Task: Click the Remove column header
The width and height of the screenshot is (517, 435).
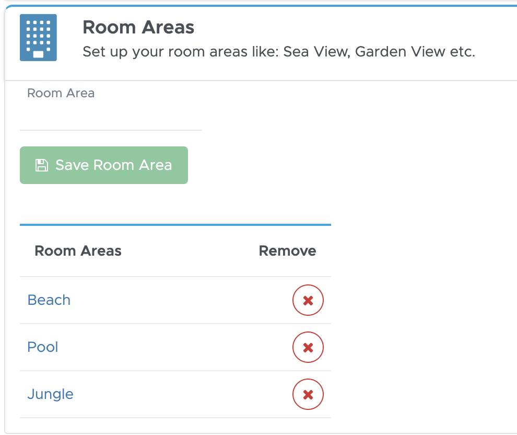Action: click(287, 251)
